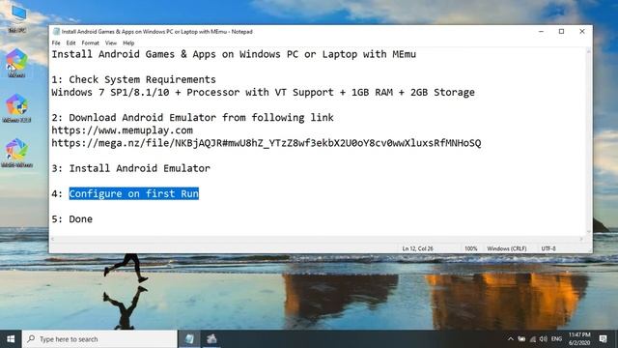
Task: Open the File menu in Notepad
Action: 56,43
